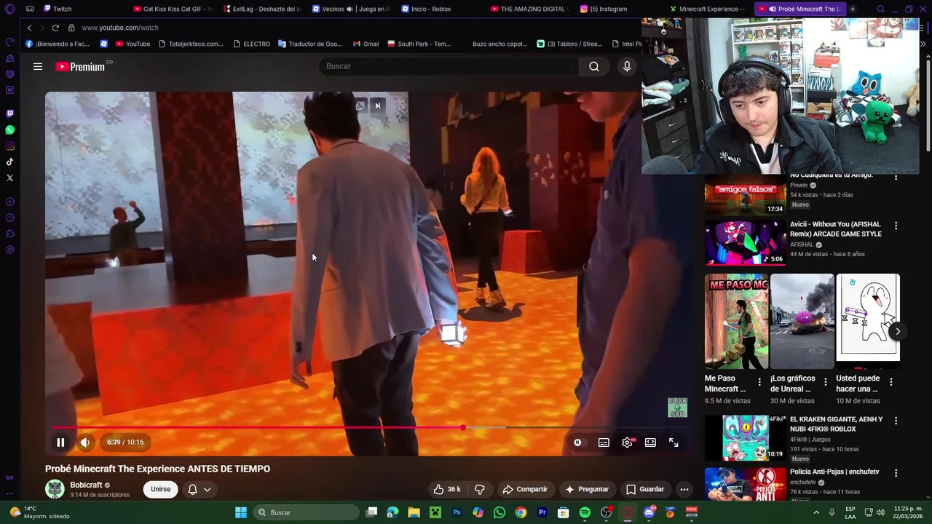The height and width of the screenshot is (524, 932).
Task: Mute the video volume speaker icon
Action: (85, 442)
